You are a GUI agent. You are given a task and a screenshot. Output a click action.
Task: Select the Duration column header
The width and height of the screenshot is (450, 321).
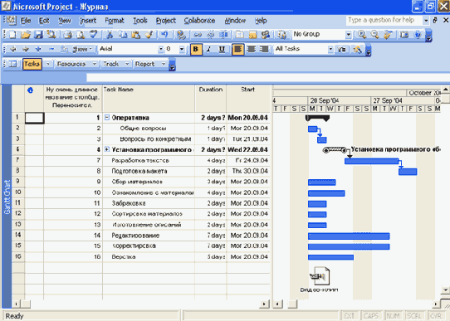[211, 99]
